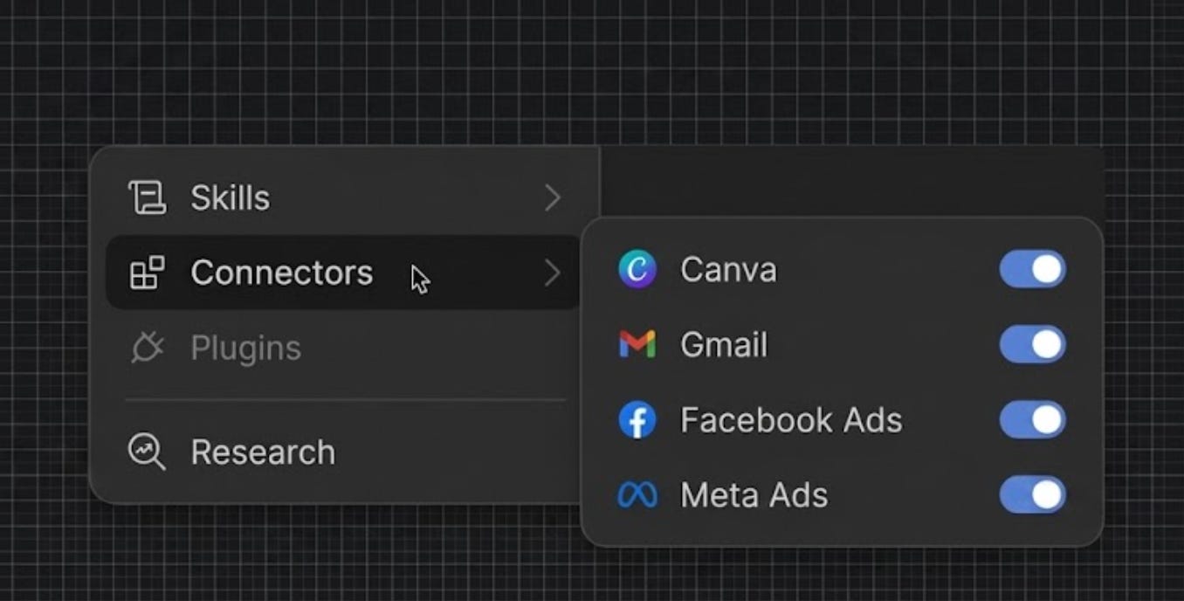Disable the Canva connector toggle
The height and width of the screenshot is (601, 1184).
[x=1033, y=269]
